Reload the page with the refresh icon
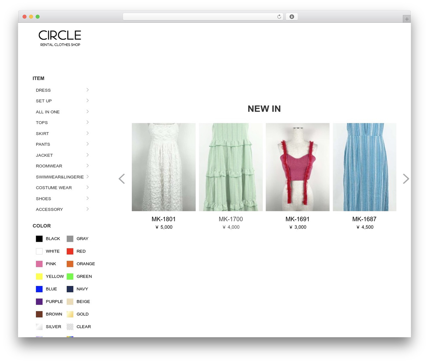This screenshot has width=429, height=363. pos(279,17)
